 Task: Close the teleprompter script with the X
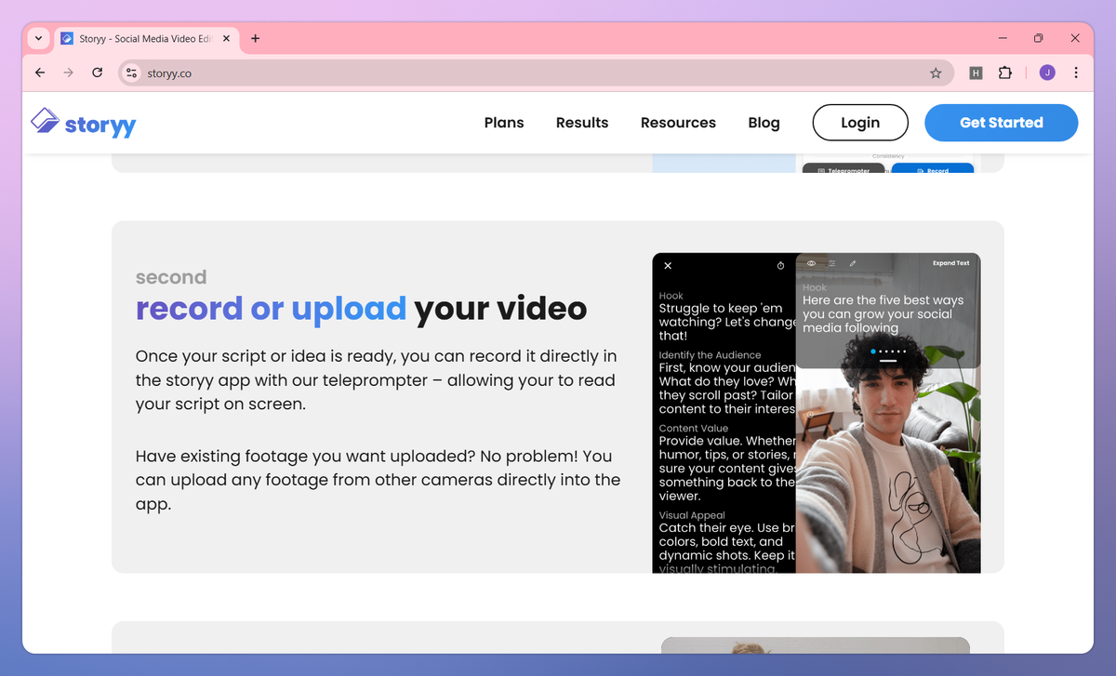coord(668,265)
